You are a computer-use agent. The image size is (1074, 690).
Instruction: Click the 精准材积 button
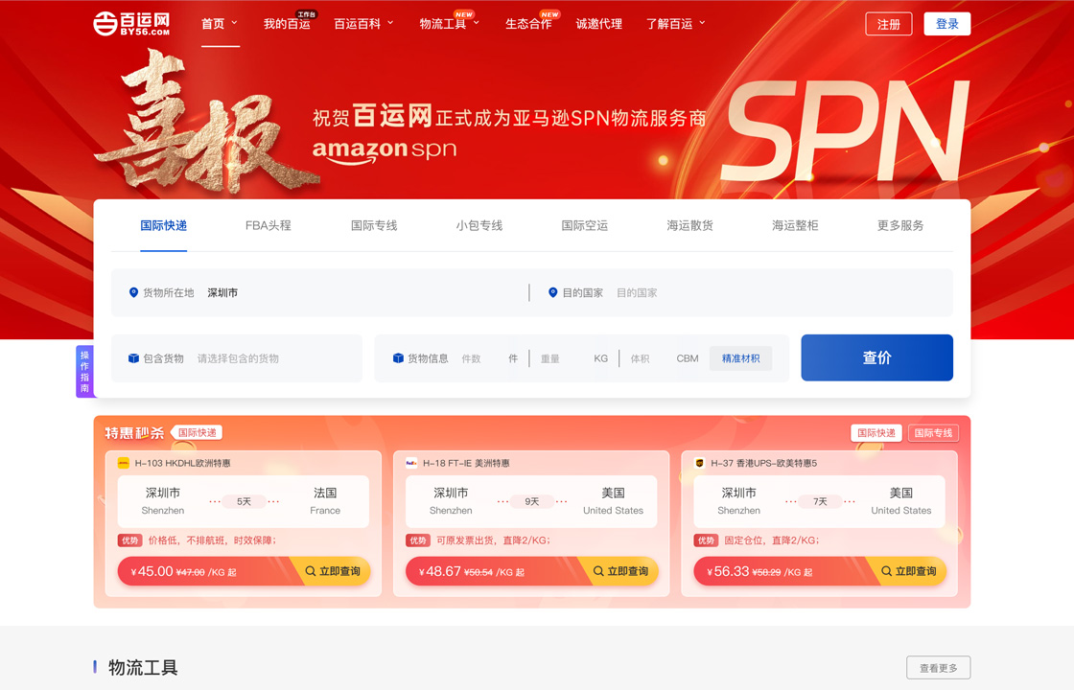[x=740, y=358]
